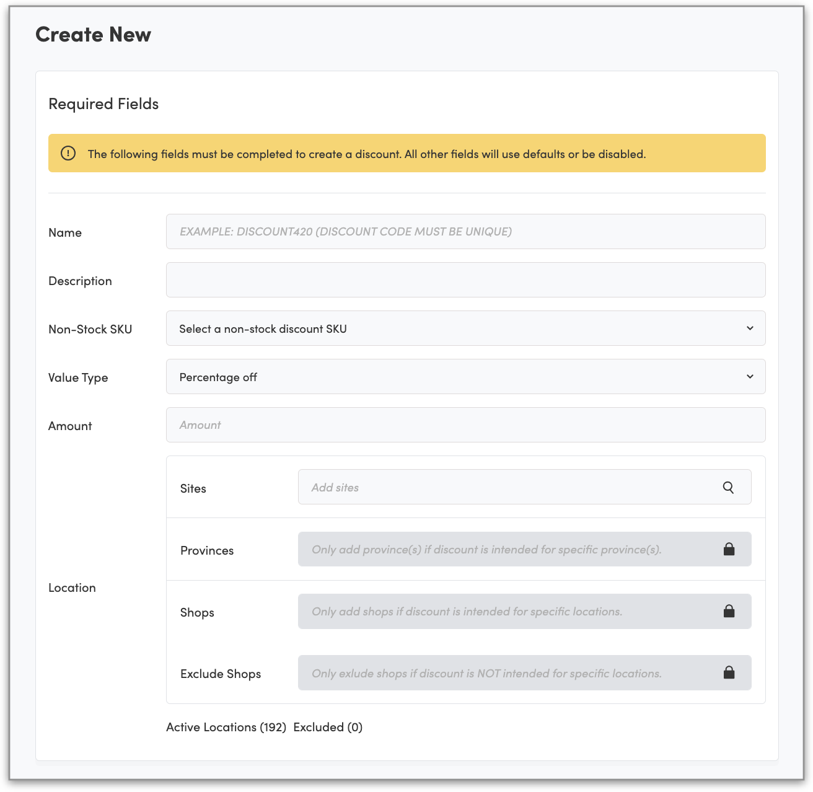This screenshot has width=813, height=792.
Task: Click the lock icon in the Shops field
Action: tap(729, 611)
